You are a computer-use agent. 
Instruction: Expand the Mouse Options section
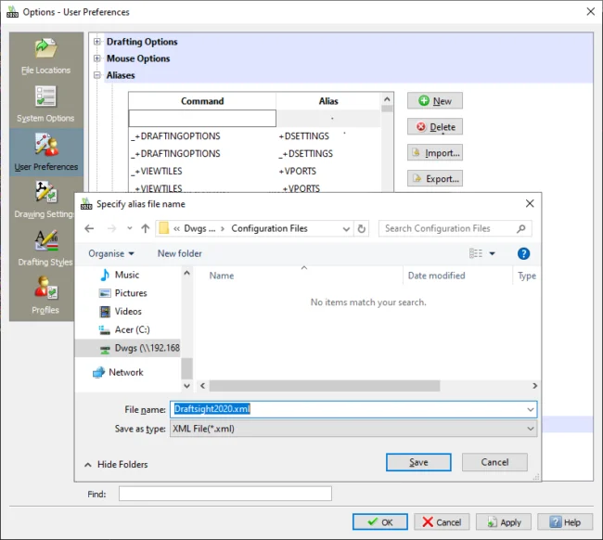(97, 58)
